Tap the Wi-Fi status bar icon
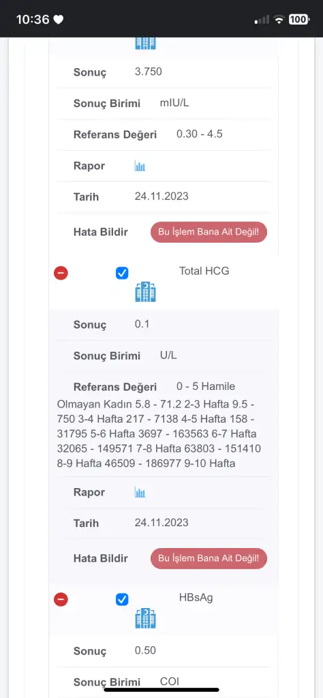The height and width of the screenshot is (698, 323). (279, 19)
